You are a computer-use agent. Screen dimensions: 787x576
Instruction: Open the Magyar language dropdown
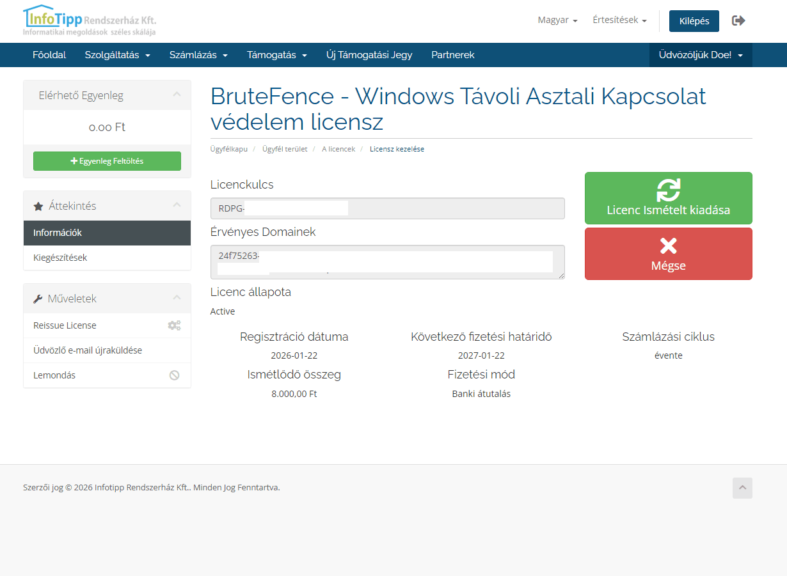pyautogui.click(x=557, y=20)
